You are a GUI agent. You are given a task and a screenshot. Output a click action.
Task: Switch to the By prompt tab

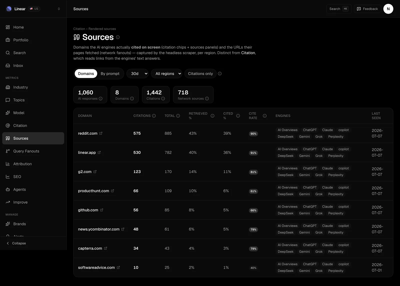pyautogui.click(x=110, y=73)
